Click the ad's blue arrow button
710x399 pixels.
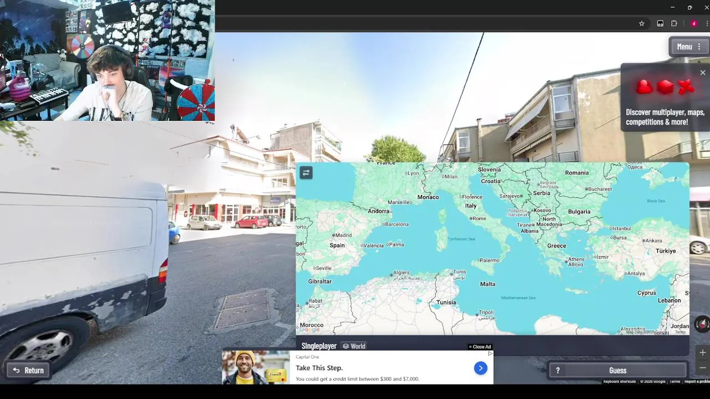point(480,368)
